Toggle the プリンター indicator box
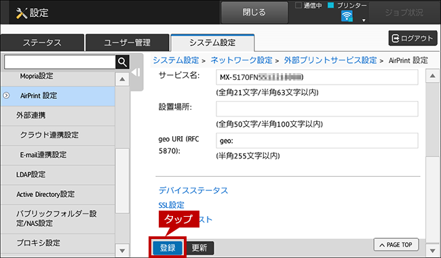Screen dimensions: 441x258 coord(331,5)
